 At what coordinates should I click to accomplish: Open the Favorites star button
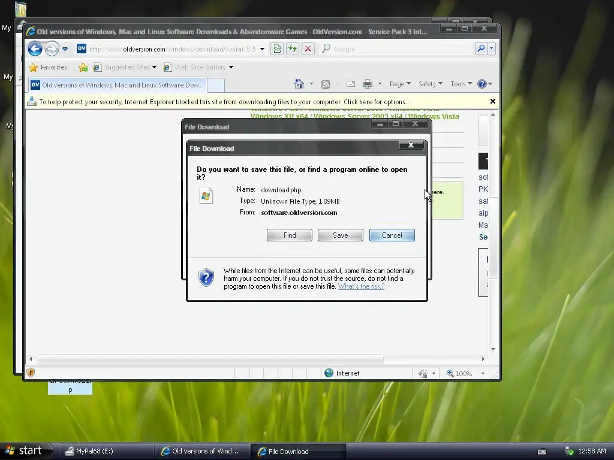[48, 67]
